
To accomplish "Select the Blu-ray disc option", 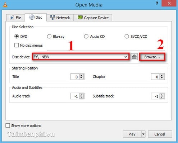I will [49, 36].
